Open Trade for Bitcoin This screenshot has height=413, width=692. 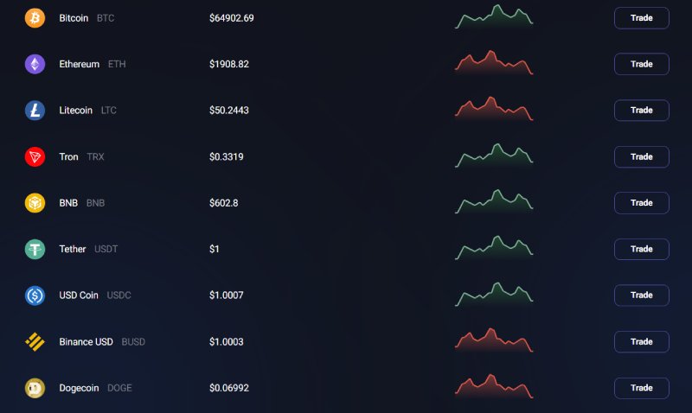[641, 18]
